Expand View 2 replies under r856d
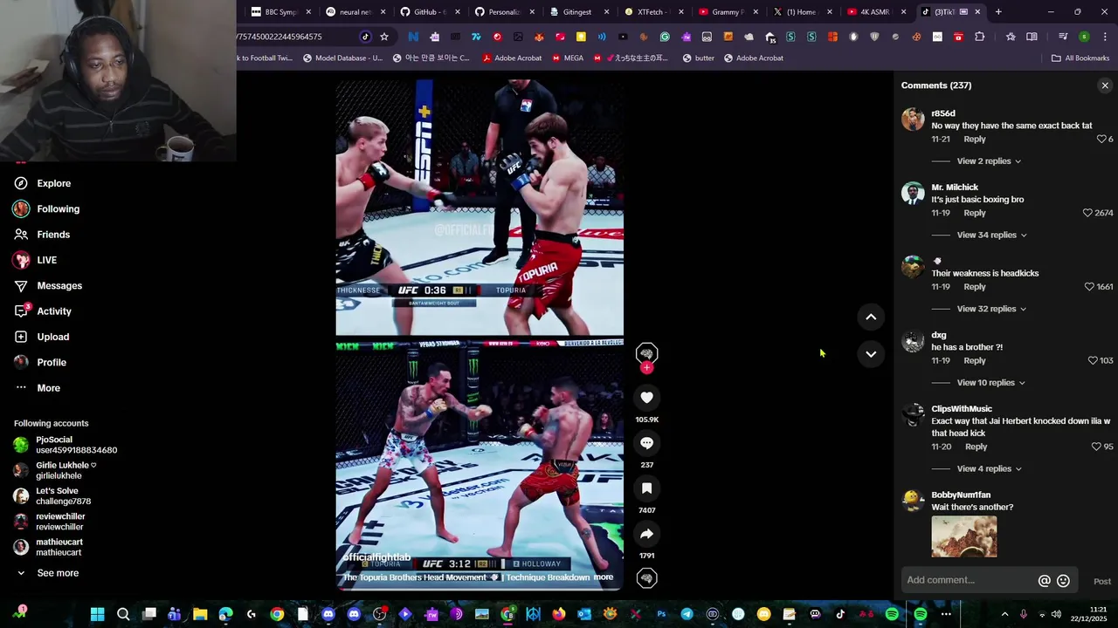 [989, 161]
